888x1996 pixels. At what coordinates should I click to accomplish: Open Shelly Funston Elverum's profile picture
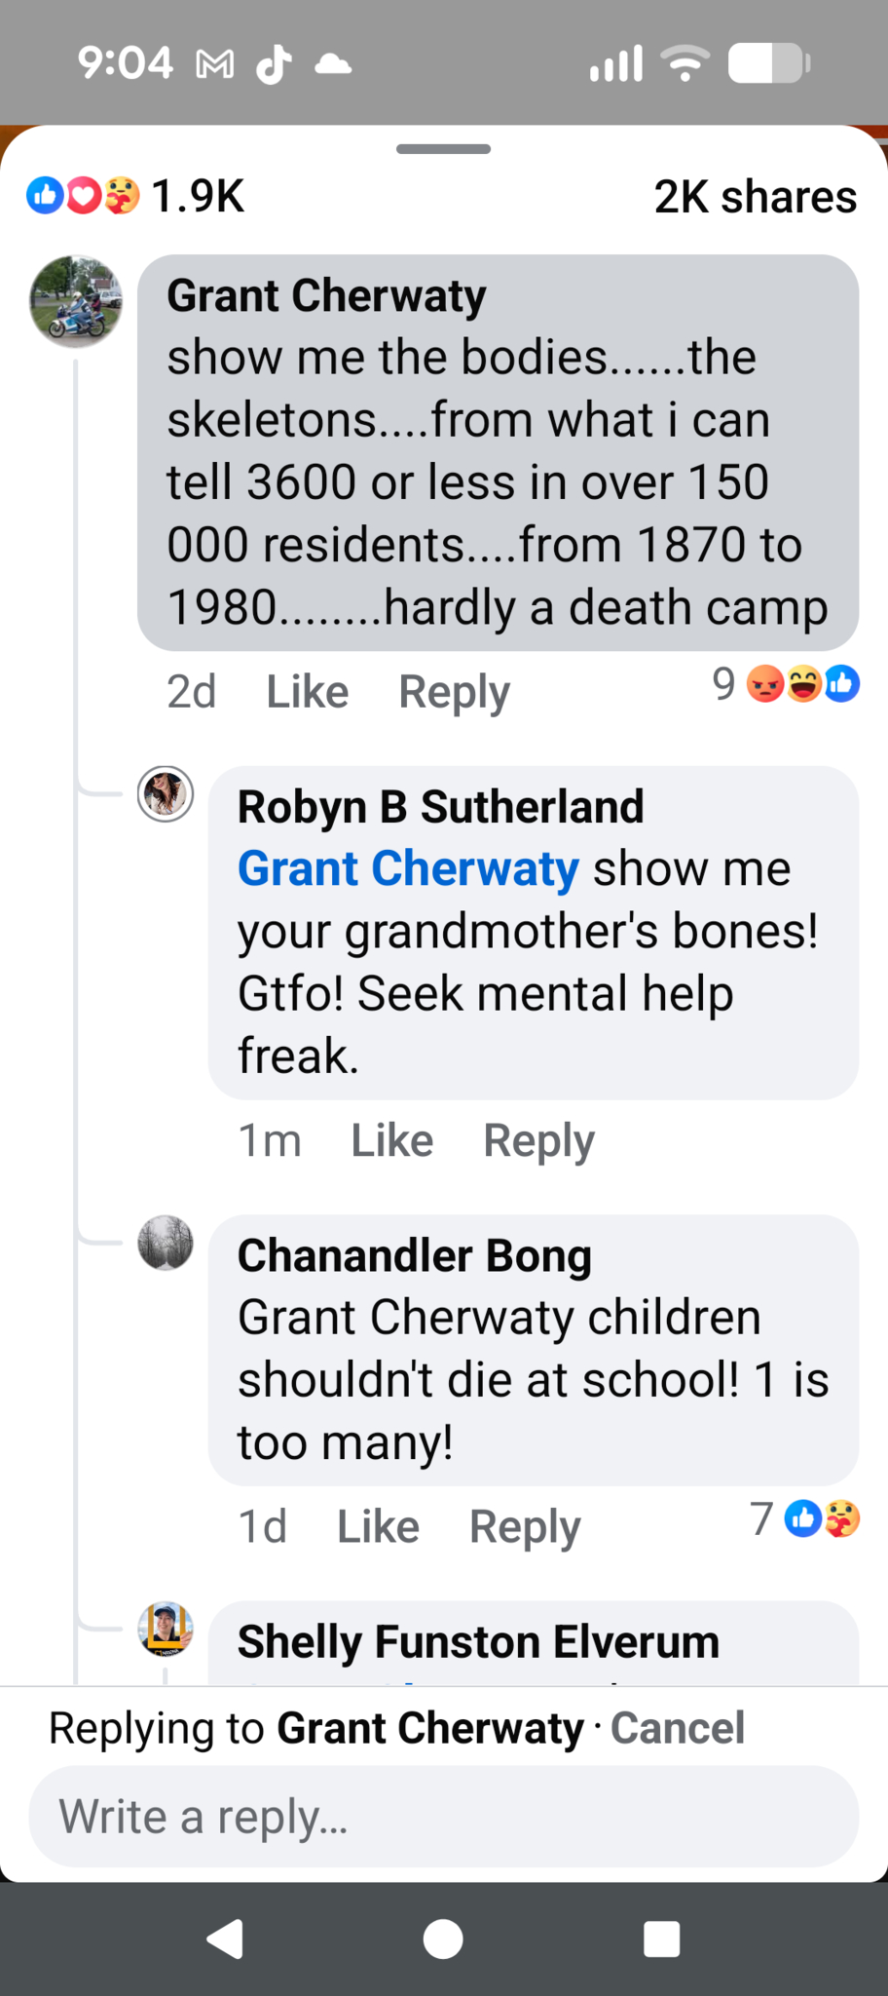[x=166, y=1629]
